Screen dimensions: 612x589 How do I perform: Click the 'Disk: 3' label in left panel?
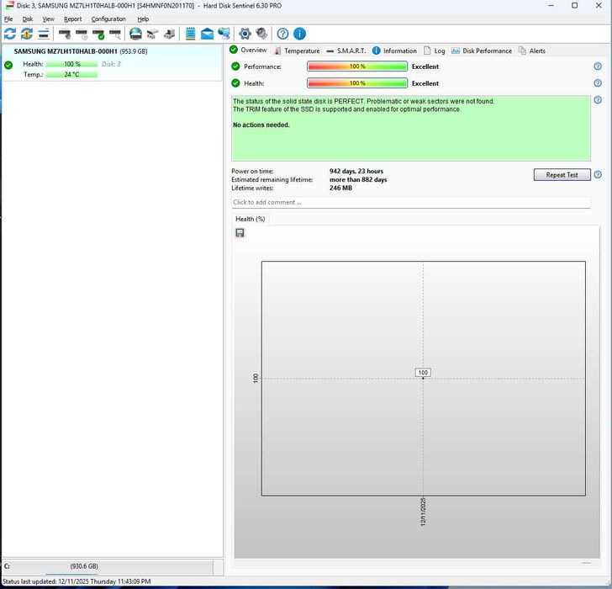tap(111, 64)
